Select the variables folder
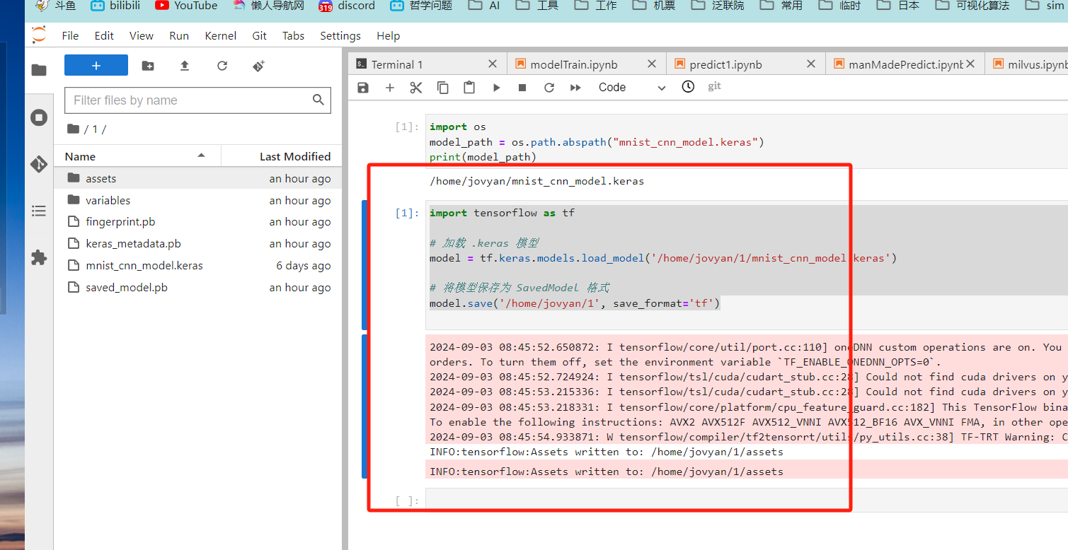Screen dimensions: 1068x550 coord(197,200)
